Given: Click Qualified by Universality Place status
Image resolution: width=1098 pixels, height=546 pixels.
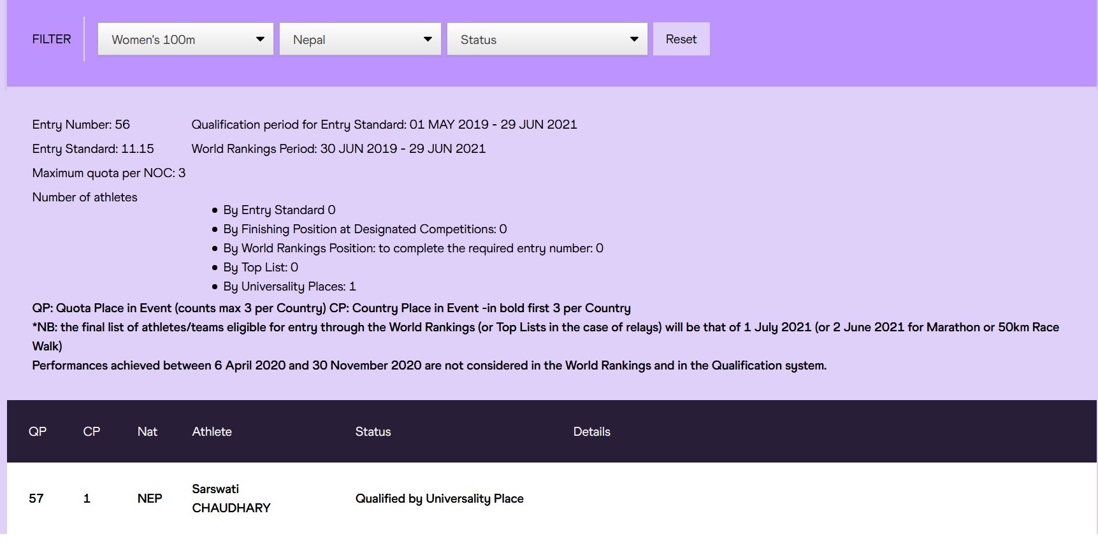Looking at the screenshot, I should click(439, 498).
